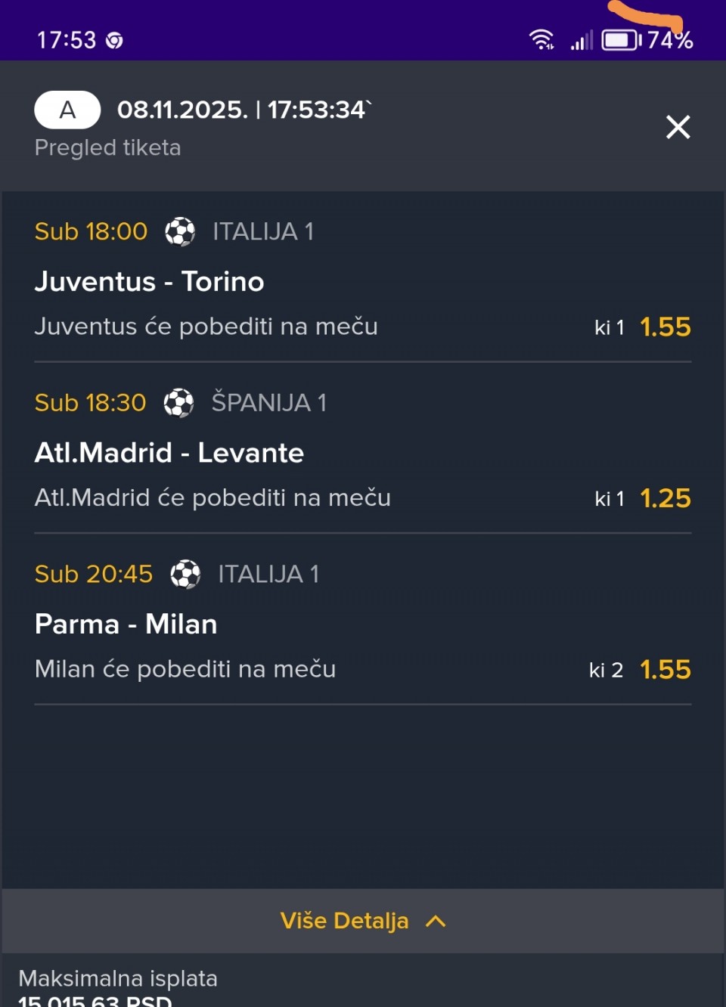Open Atl.Madrid - Levante match
The width and height of the screenshot is (726, 1007).
point(169,453)
